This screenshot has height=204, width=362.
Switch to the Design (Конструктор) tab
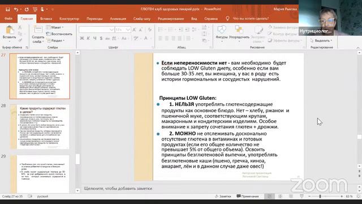(69, 19)
